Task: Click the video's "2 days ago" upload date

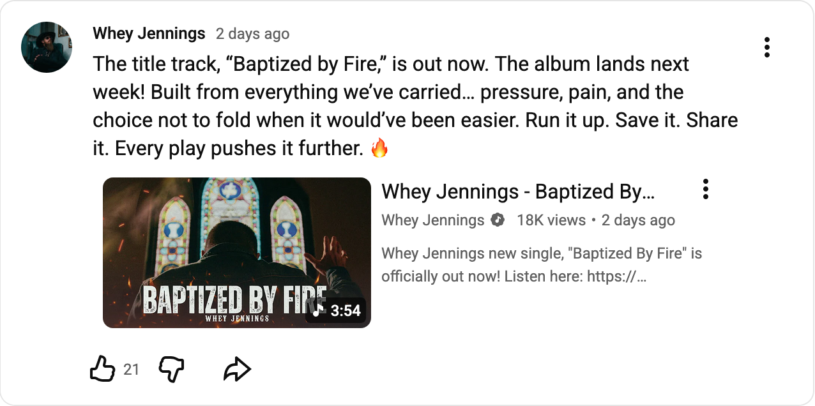Action: pyautogui.click(x=637, y=220)
